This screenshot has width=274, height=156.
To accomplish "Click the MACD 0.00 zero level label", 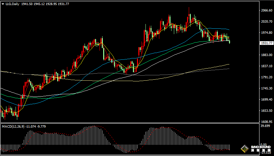I will (x=264, y=145).
